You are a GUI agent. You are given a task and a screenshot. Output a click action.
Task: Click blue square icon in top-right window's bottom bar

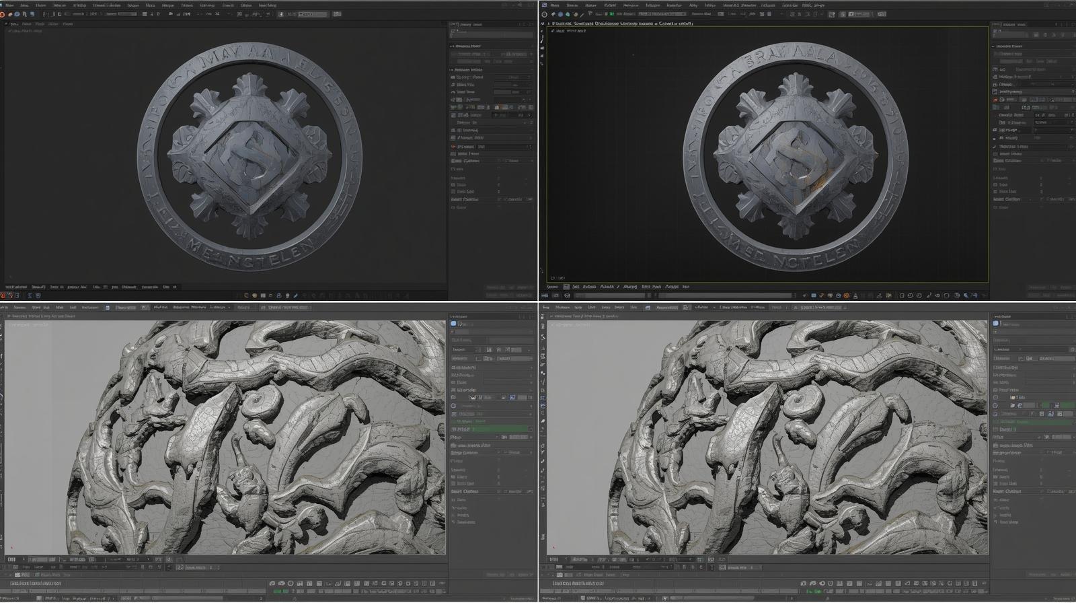(x=814, y=295)
